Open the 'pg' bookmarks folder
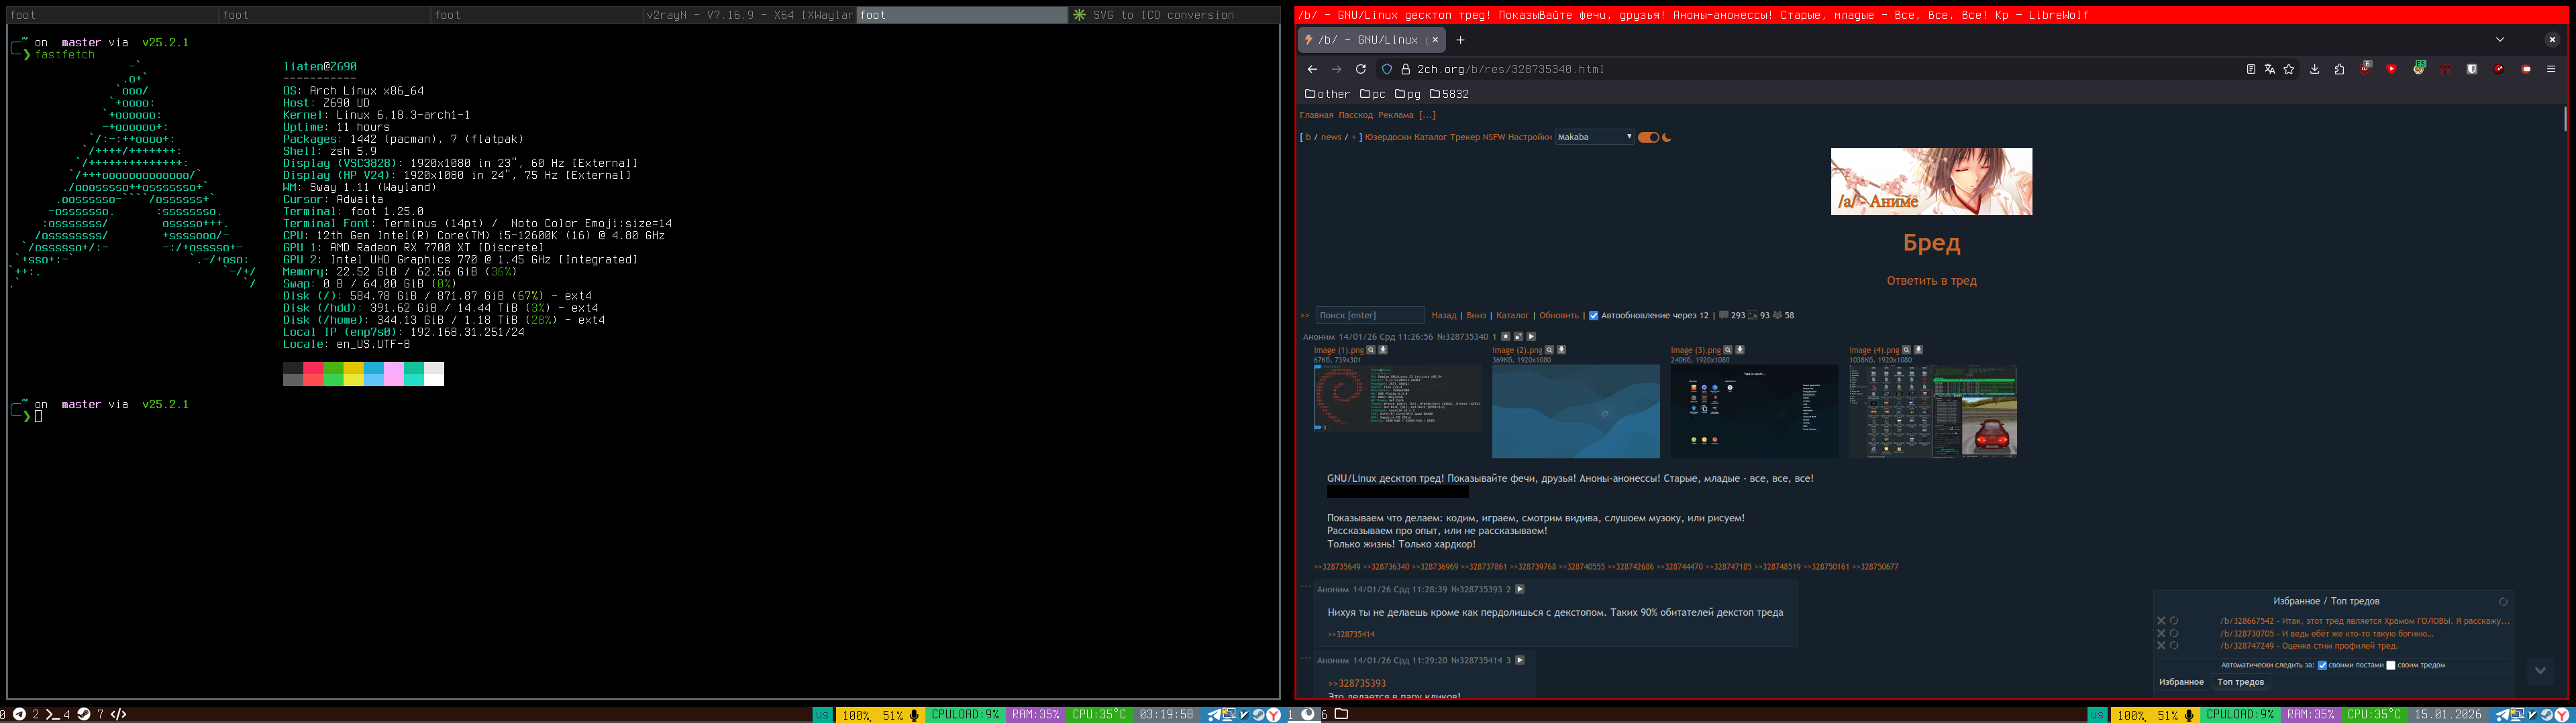 [x=1408, y=94]
